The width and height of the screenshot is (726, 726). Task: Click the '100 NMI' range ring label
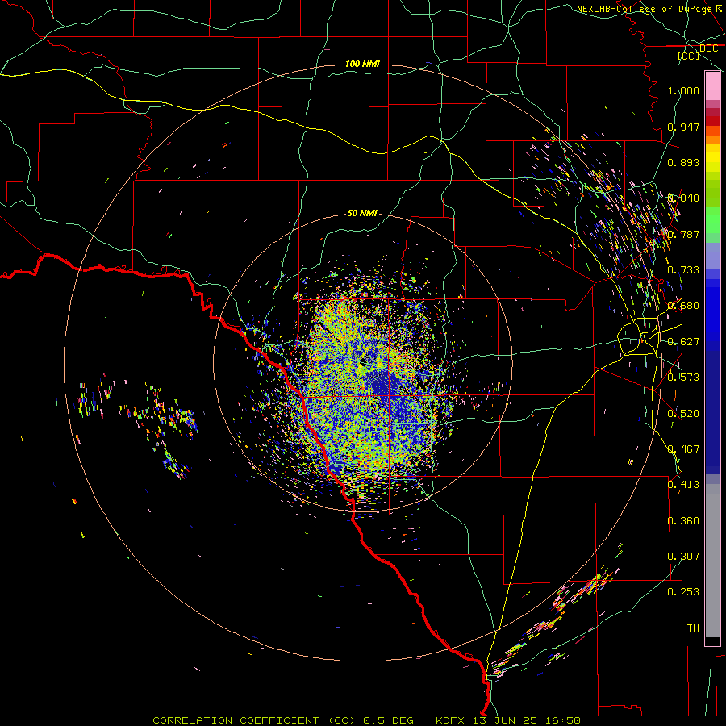(x=362, y=64)
